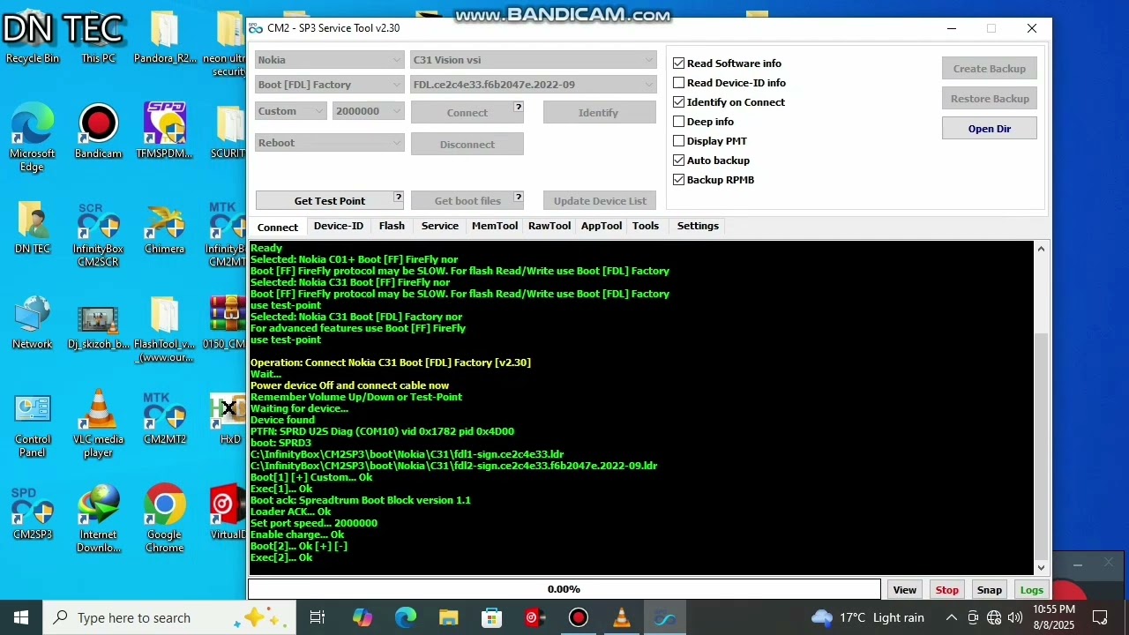The width and height of the screenshot is (1129, 635).
Task: Open the FDL.ce2c4e33 loader file dropdown
Action: (x=534, y=85)
